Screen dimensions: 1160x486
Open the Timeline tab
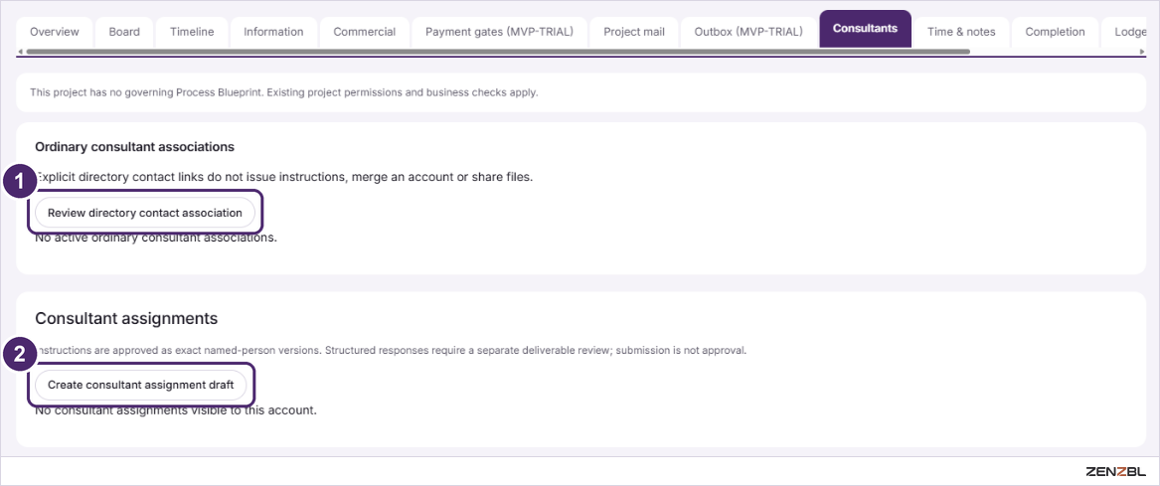click(192, 32)
